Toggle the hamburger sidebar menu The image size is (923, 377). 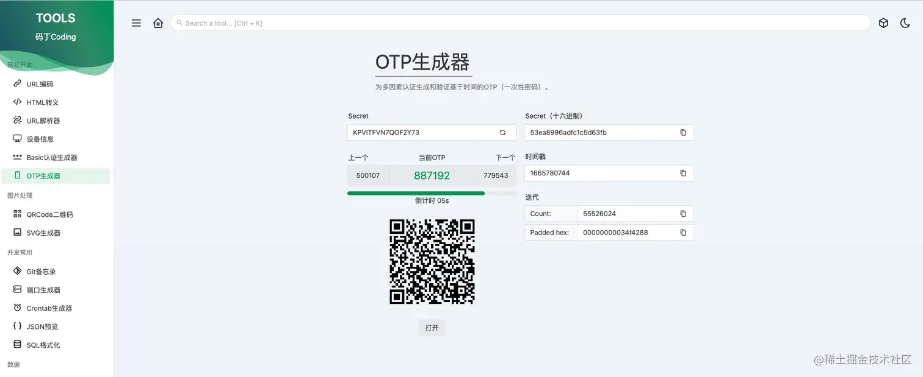pyautogui.click(x=136, y=23)
